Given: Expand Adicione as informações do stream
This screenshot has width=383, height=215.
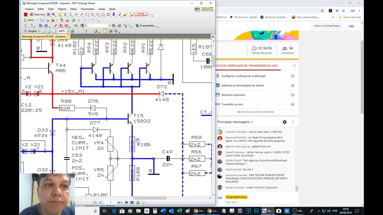Looking at the screenshot, I should (293, 85).
